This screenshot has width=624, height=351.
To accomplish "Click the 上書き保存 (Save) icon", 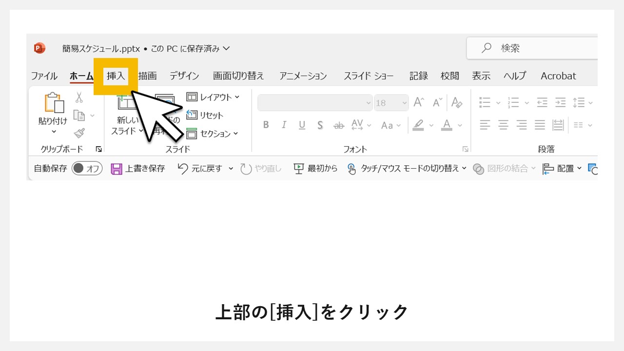I will 117,168.
